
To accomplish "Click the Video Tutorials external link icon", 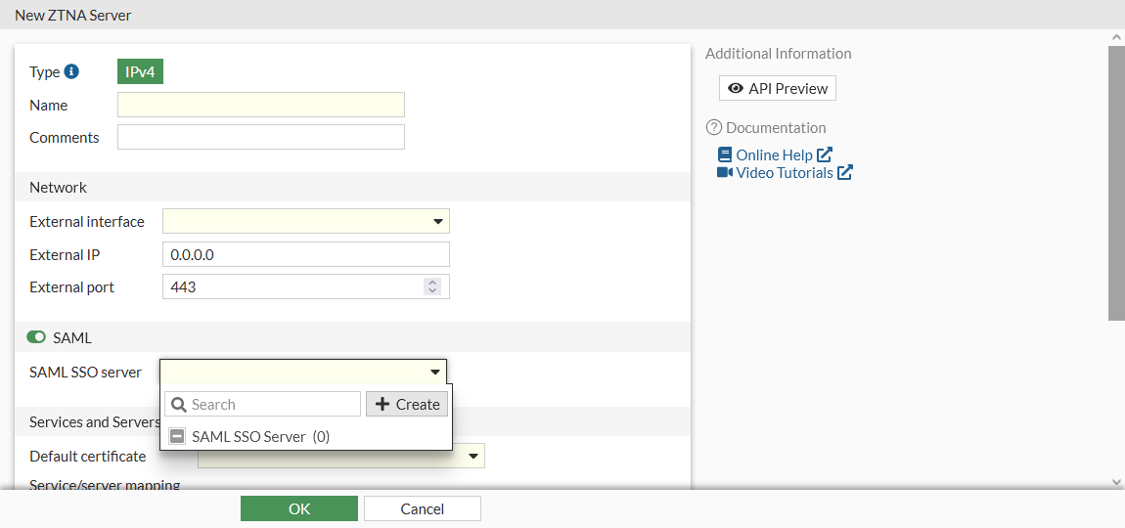I will pos(845,172).
